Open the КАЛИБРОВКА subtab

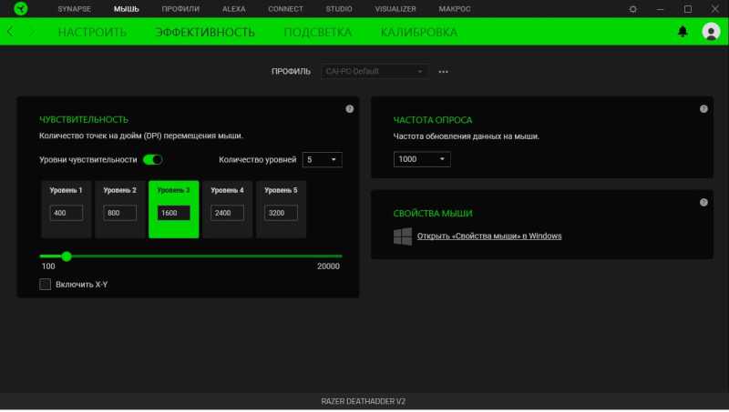(419, 32)
